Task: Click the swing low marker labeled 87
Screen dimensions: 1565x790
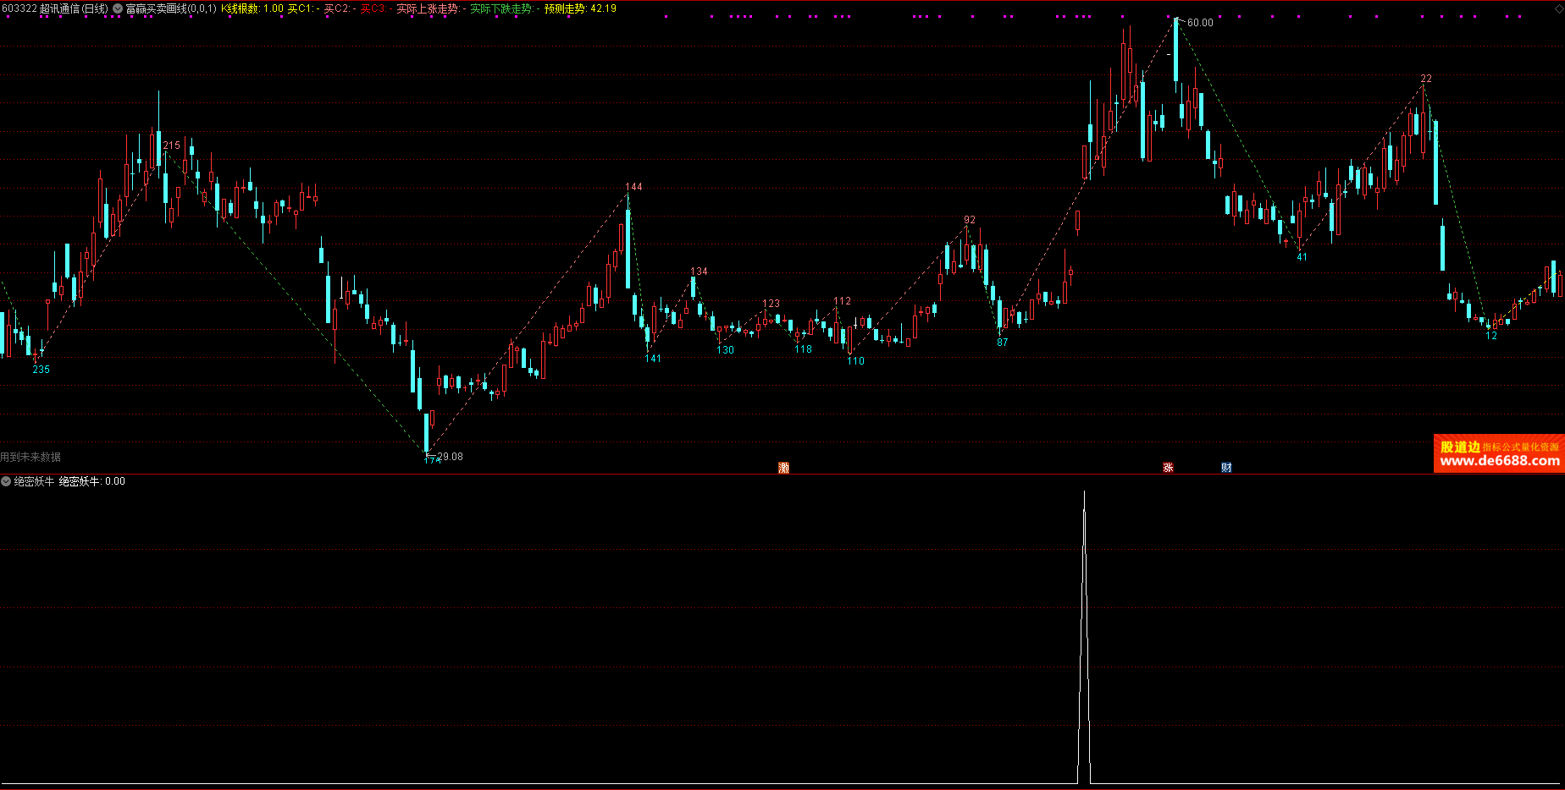Action: click(x=1002, y=343)
